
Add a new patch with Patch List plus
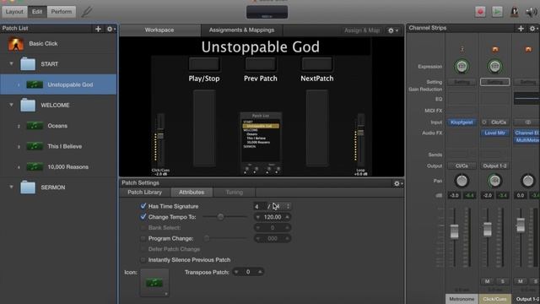point(98,29)
